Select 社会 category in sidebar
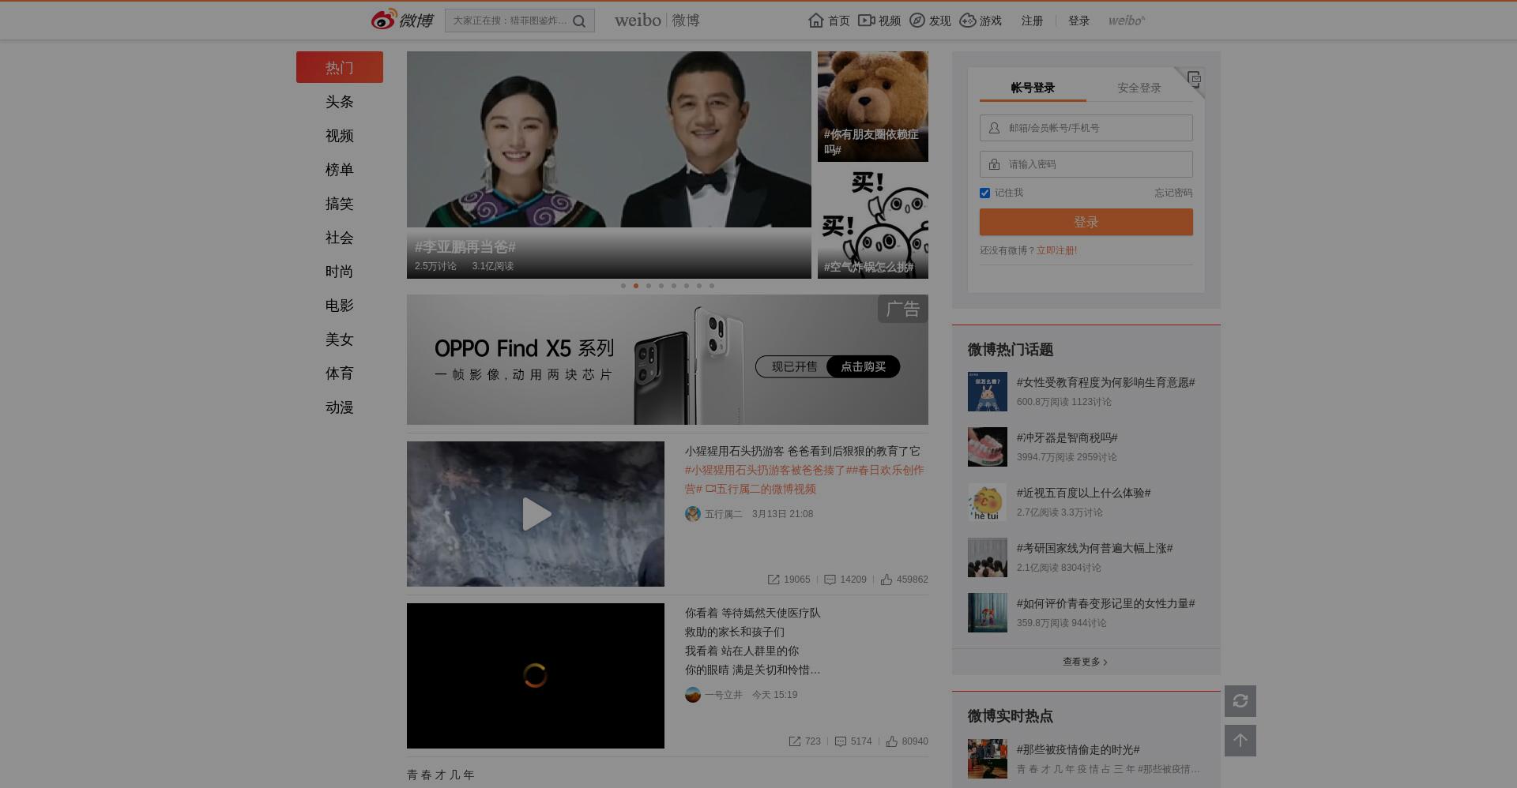1517x788 pixels. coord(340,238)
